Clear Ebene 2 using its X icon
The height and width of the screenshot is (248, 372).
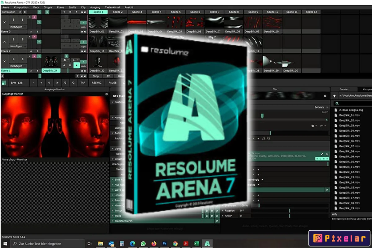pyautogui.click(x=4, y=42)
